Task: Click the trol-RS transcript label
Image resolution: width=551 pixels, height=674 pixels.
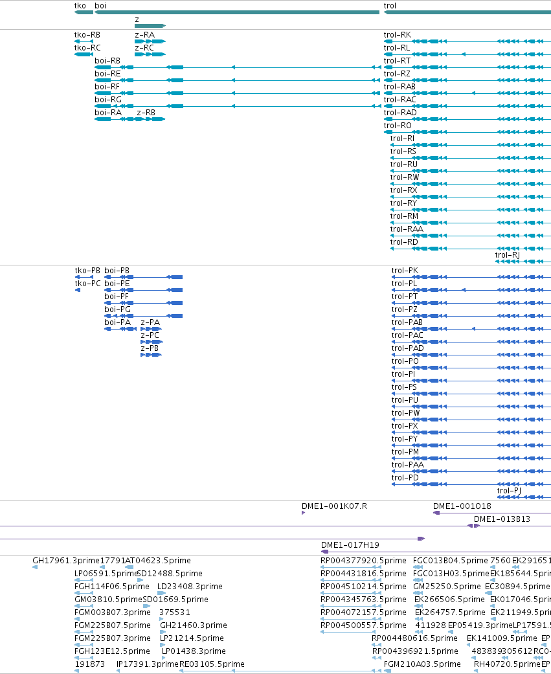Action: [403, 151]
